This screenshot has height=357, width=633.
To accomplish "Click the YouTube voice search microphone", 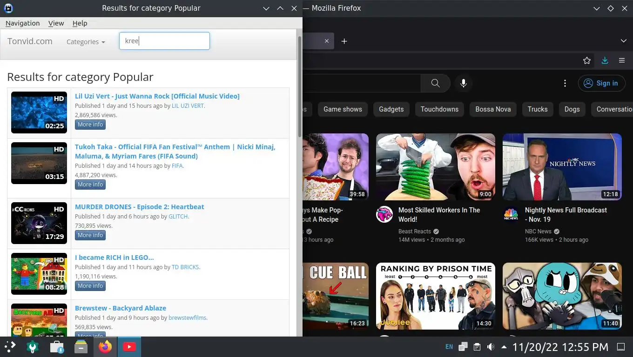I will click(x=464, y=83).
